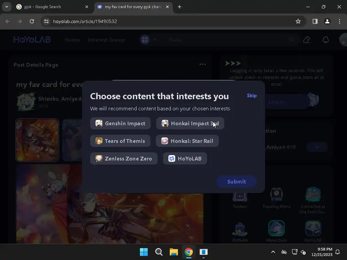
Task: Open the Mimo Dash tool
Action: pos(277,232)
